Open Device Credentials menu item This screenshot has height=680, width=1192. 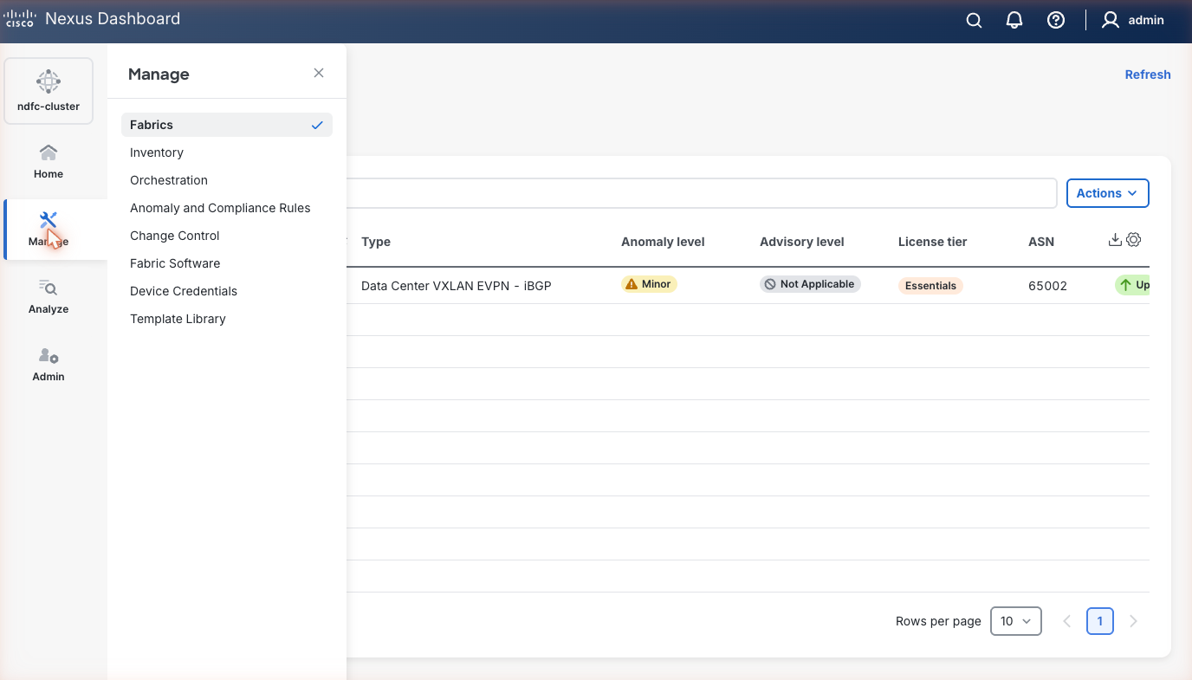point(184,291)
